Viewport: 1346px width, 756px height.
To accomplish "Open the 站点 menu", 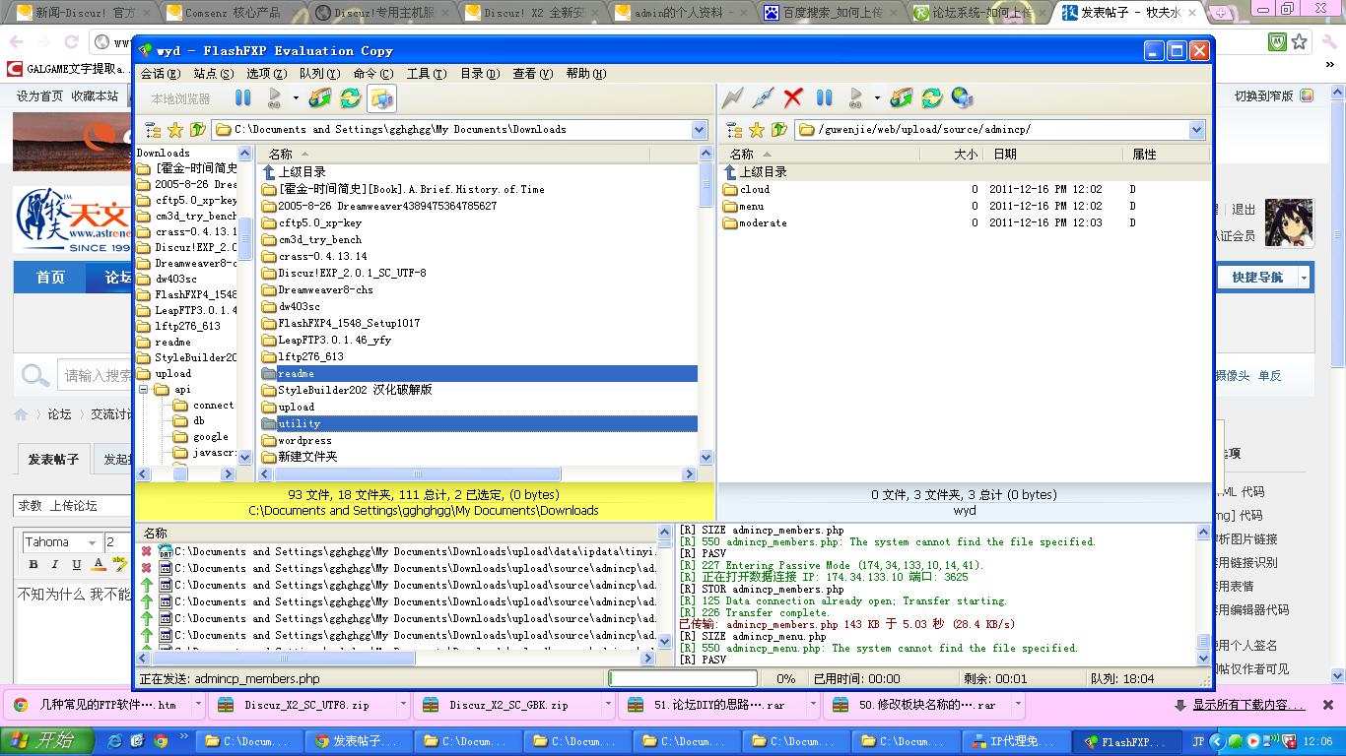I will pyautogui.click(x=214, y=74).
